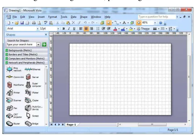Screen dimensions: 194x135
Task: Click the Print icon
Action: pyautogui.click(x=34, y=23)
